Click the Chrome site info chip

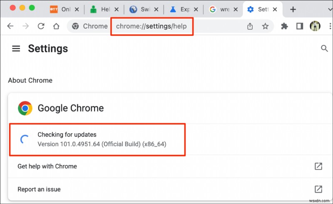coord(89,26)
